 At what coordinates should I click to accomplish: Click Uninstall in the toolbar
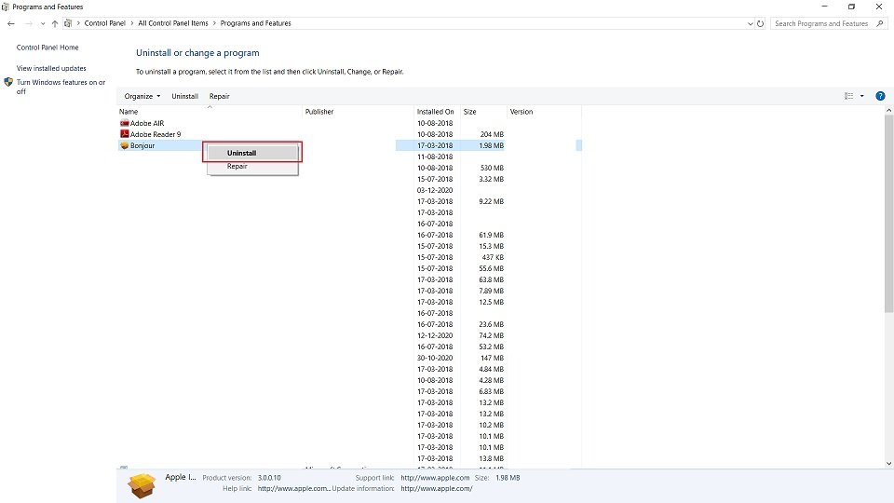[x=184, y=96]
